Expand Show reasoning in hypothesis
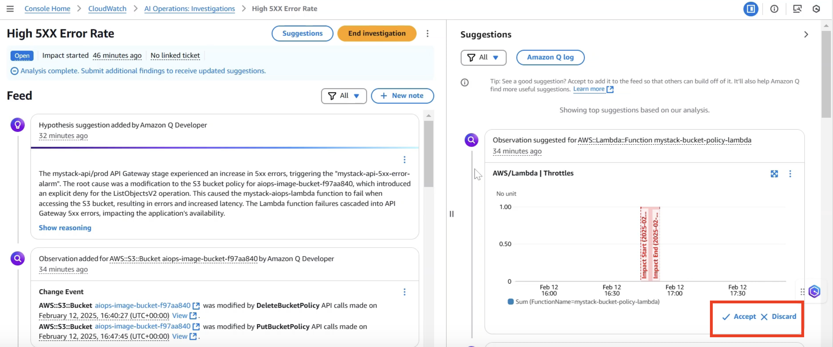 click(x=65, y=228)
